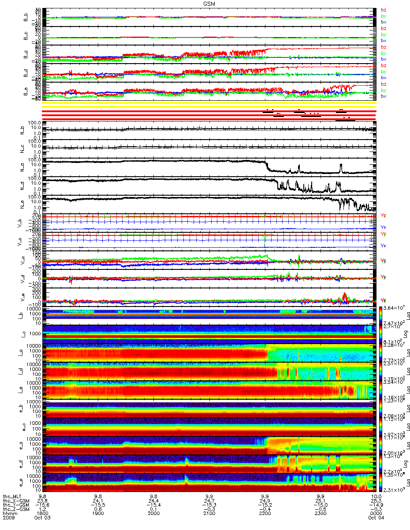The image size is (410, 530).
Task: Select the B_e panel axis label
Action: point(26,91)
